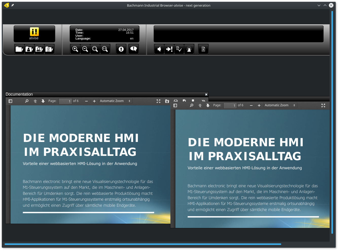The height and width of the screenshot is (251, 339).
Task: Open Automatic Zoom dropdown in right PDF viewer
Action: tap(280, 105)
